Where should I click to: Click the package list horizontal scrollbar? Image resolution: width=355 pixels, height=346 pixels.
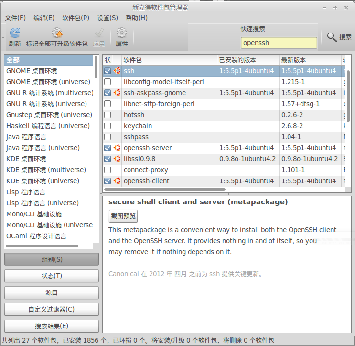164,190
